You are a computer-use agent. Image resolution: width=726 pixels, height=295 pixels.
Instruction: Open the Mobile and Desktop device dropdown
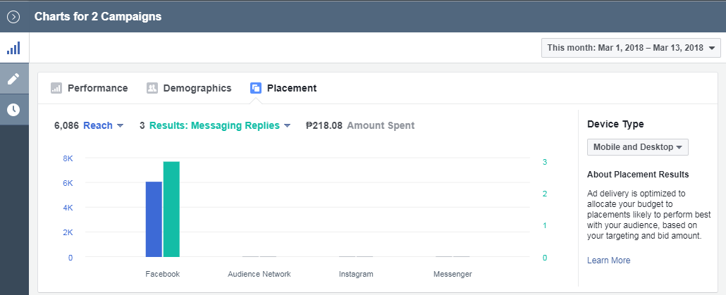[638, 147]
